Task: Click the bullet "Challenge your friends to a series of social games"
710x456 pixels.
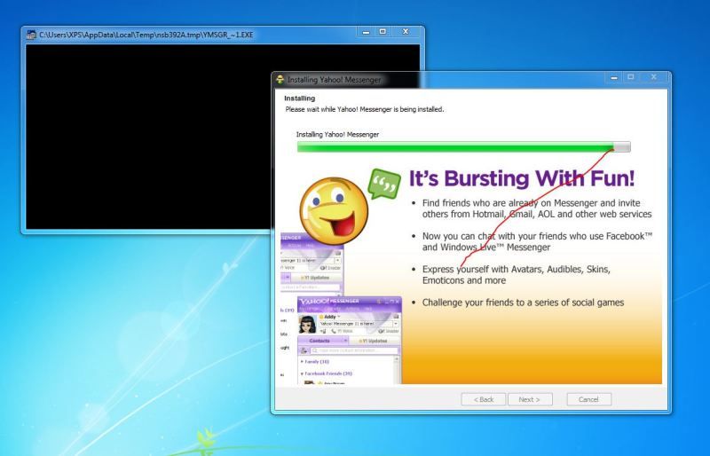Action: [x=523, y=303]
